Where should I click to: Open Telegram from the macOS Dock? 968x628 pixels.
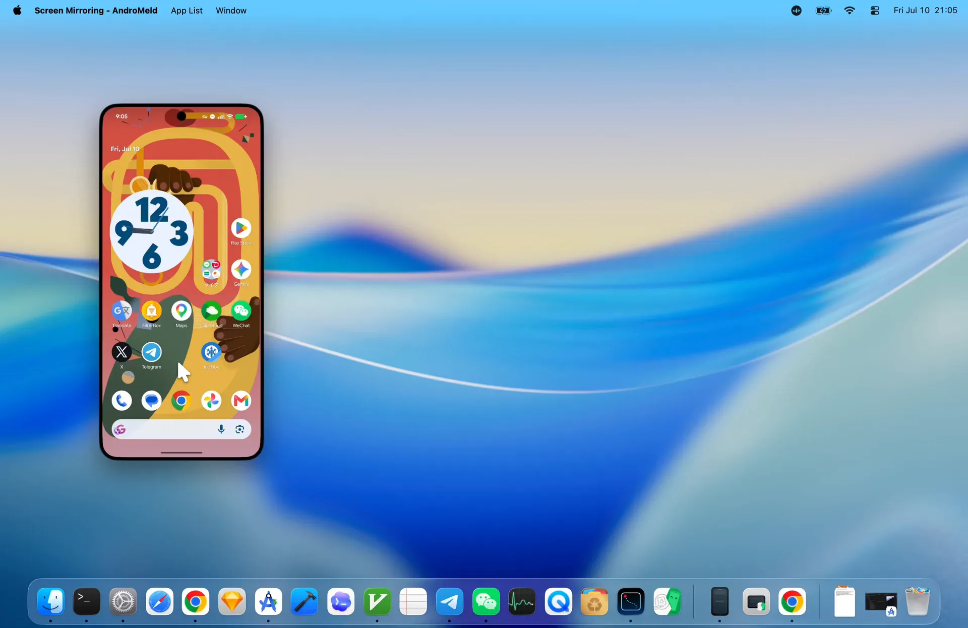[x=450, y=601]
